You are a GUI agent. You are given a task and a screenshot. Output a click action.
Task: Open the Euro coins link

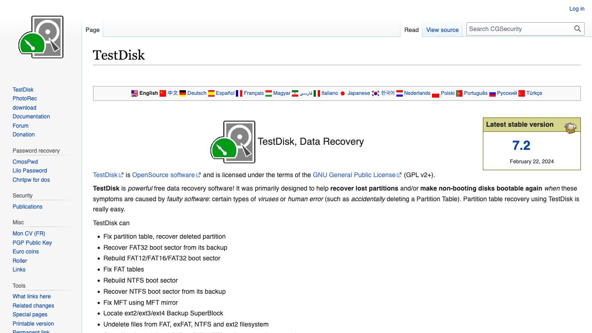pyautogui.click(x=25, y=252)
